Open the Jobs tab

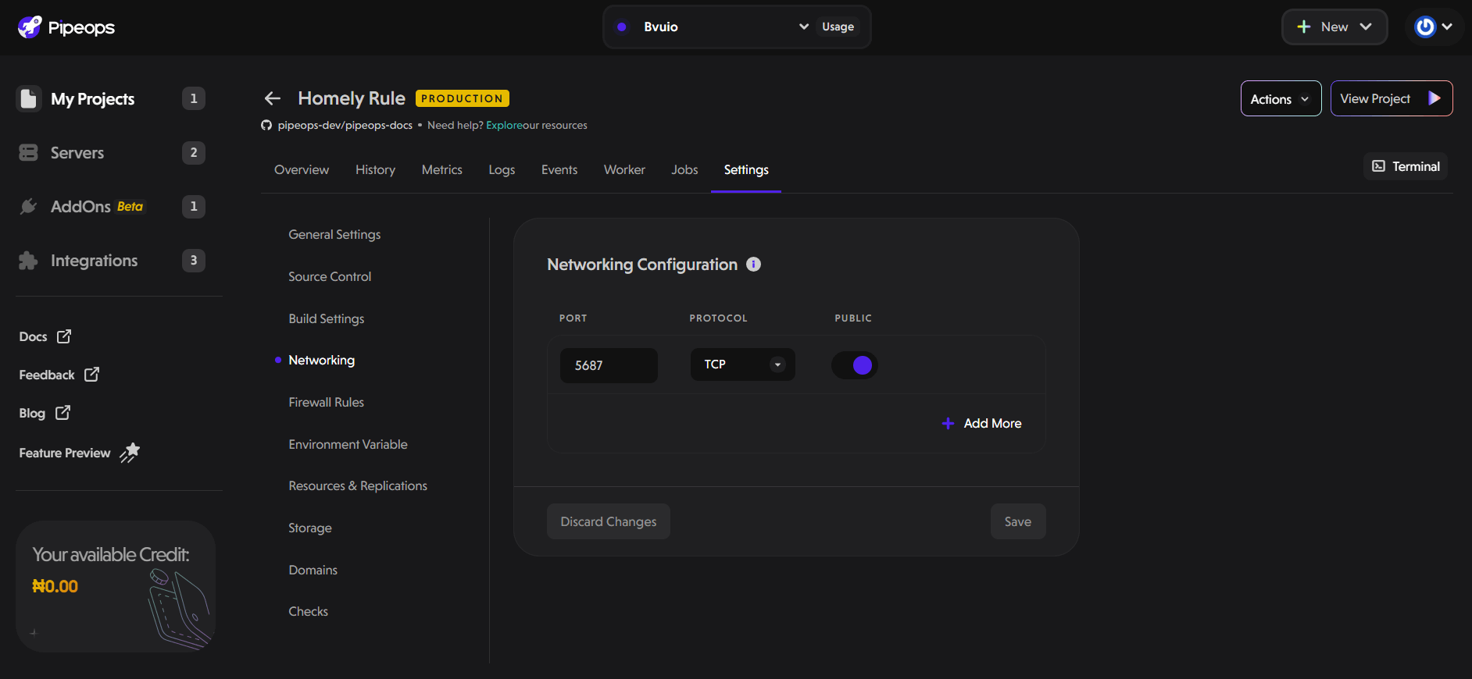click(x=684, y=170)
